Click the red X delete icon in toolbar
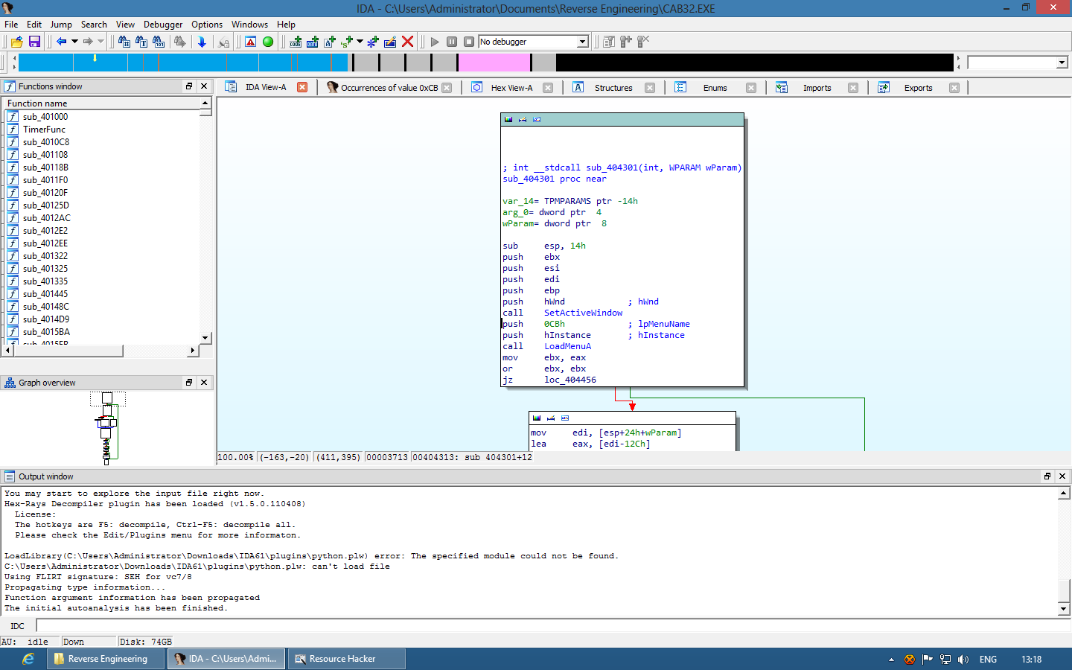Viewport: 1072px width, 670px height. pyautogui.click(x=407, y=42)
